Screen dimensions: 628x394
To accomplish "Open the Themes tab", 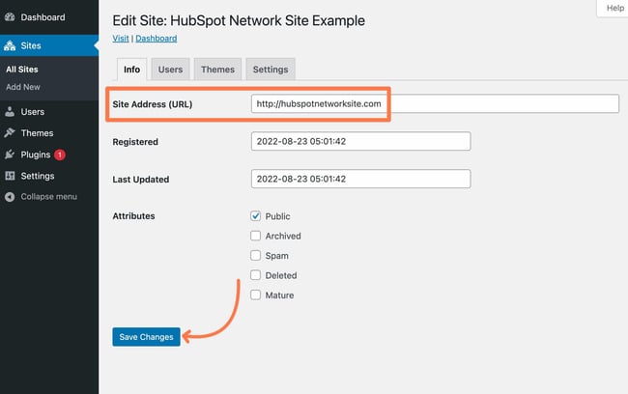I will (218, 70).
